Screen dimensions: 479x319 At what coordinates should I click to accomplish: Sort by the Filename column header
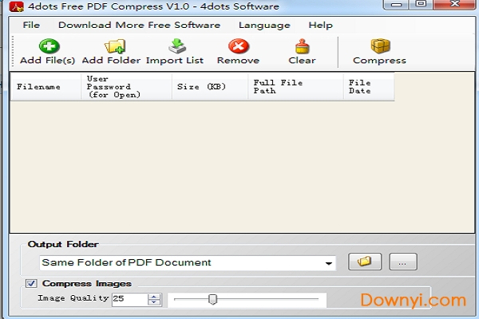[46, 86]
